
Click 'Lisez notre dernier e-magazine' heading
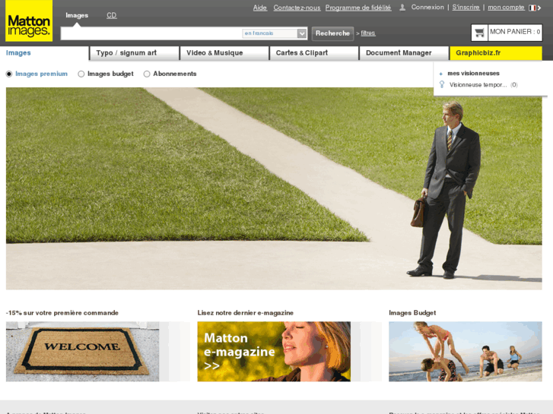click(x=246, y=313)
